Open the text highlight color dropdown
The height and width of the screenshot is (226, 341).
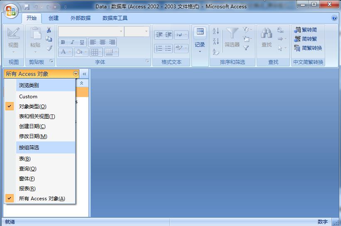pos(181,48)
